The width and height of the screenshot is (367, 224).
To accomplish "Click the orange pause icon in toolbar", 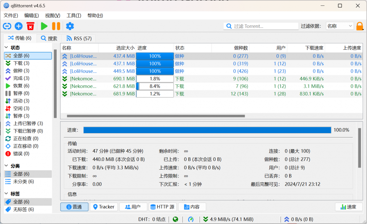I will 56,26.
